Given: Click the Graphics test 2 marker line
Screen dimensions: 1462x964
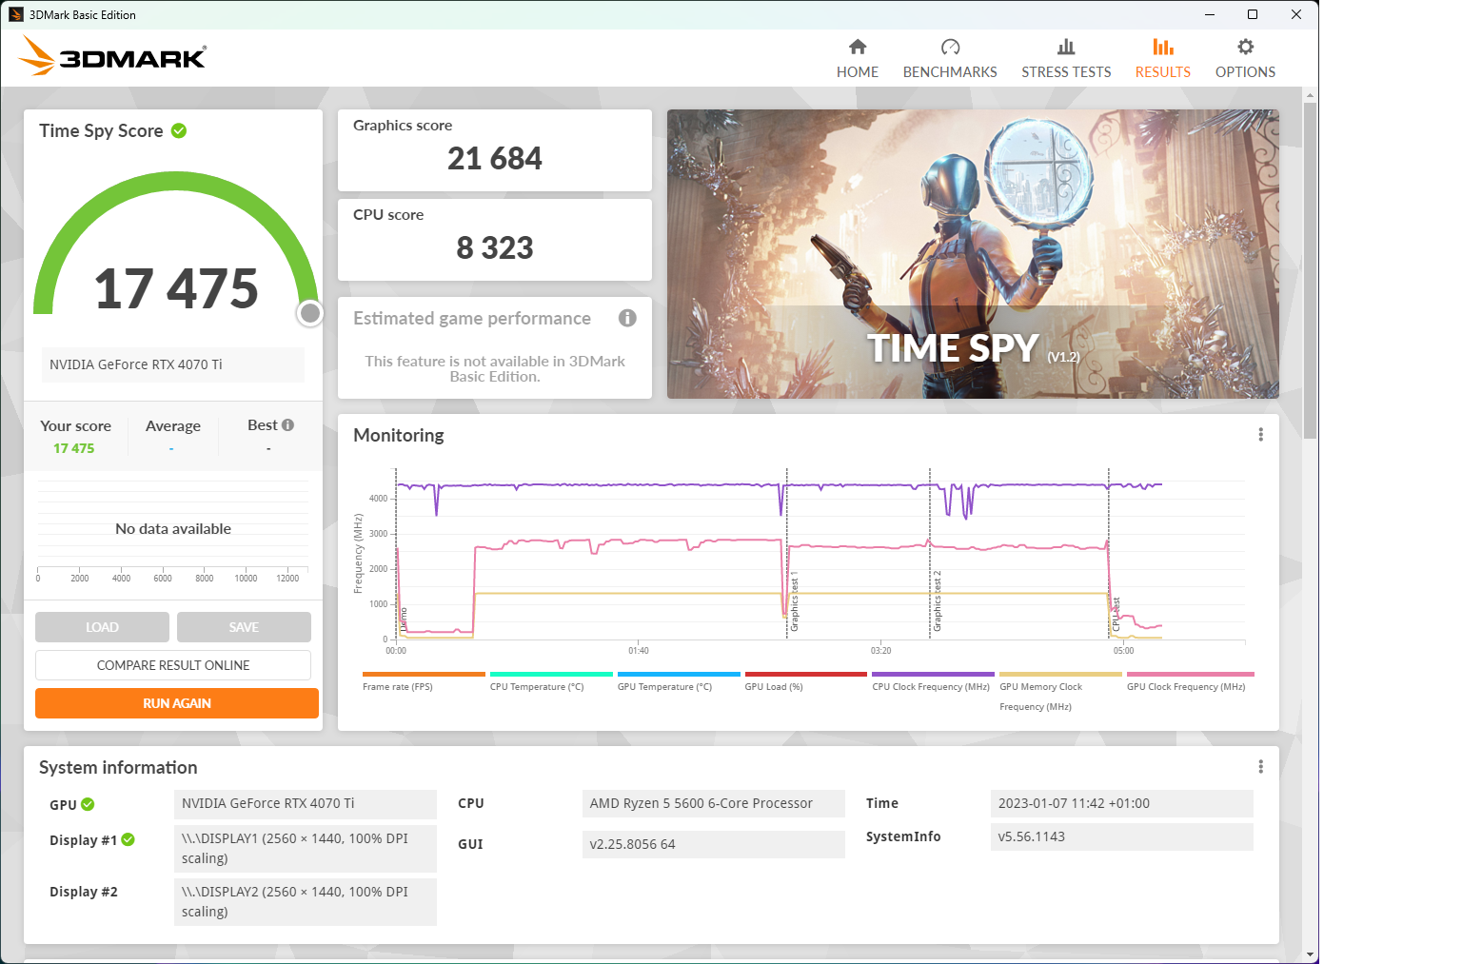Looking at the screenshot, I should coord(930,554).
